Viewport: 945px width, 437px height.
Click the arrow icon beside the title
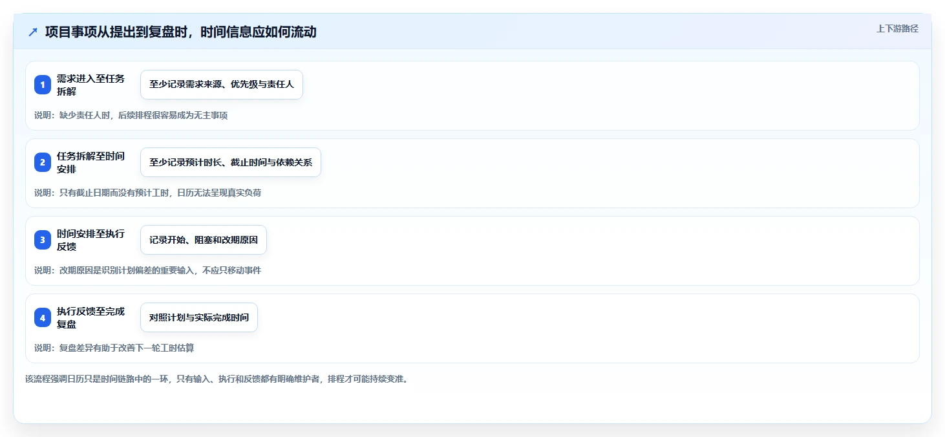33,32
